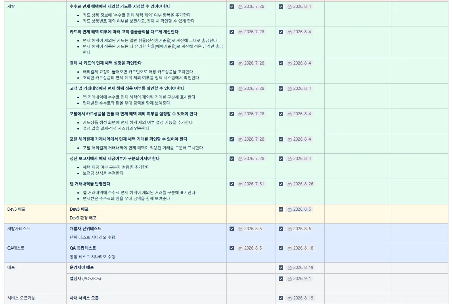Screen dimensions: 452x305
Task: Open calendar icon for 2026. 8. 4 in '카드를 지정' row
Action: coord(289,7)
